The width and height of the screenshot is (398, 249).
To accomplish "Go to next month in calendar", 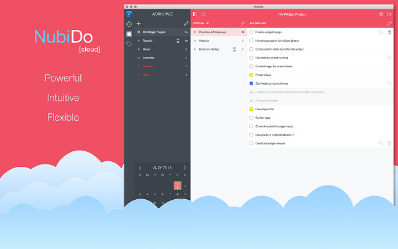I will click(185, 167).
